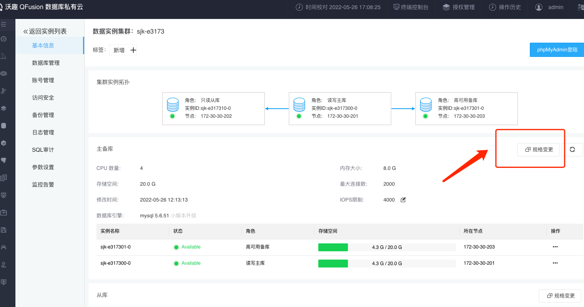Click the refresh icon beside 规格变更
Screen dimensions: 584x307
coord(572,149)
